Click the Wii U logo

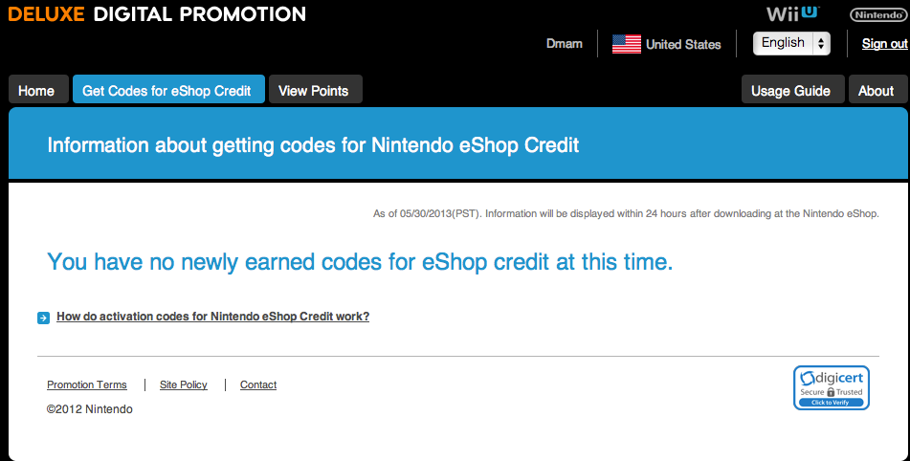click(x=794, y=13)
